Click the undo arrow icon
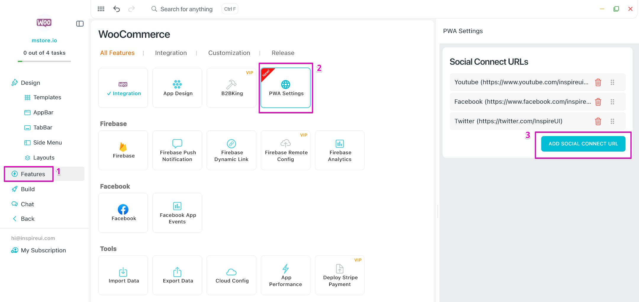The image size is (639, 302). [117, 9]
